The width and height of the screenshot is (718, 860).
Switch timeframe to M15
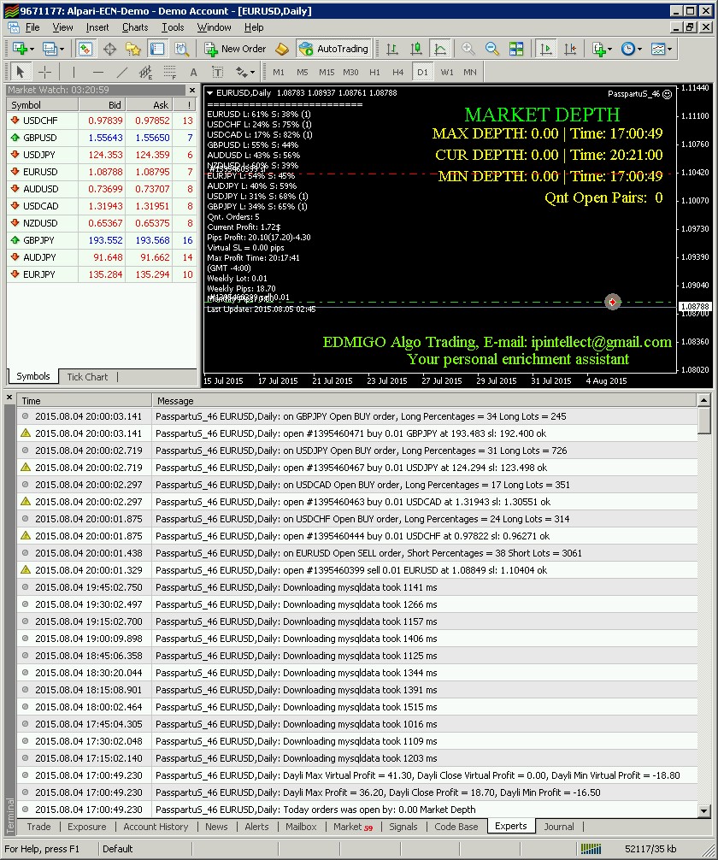coord(327,72)
